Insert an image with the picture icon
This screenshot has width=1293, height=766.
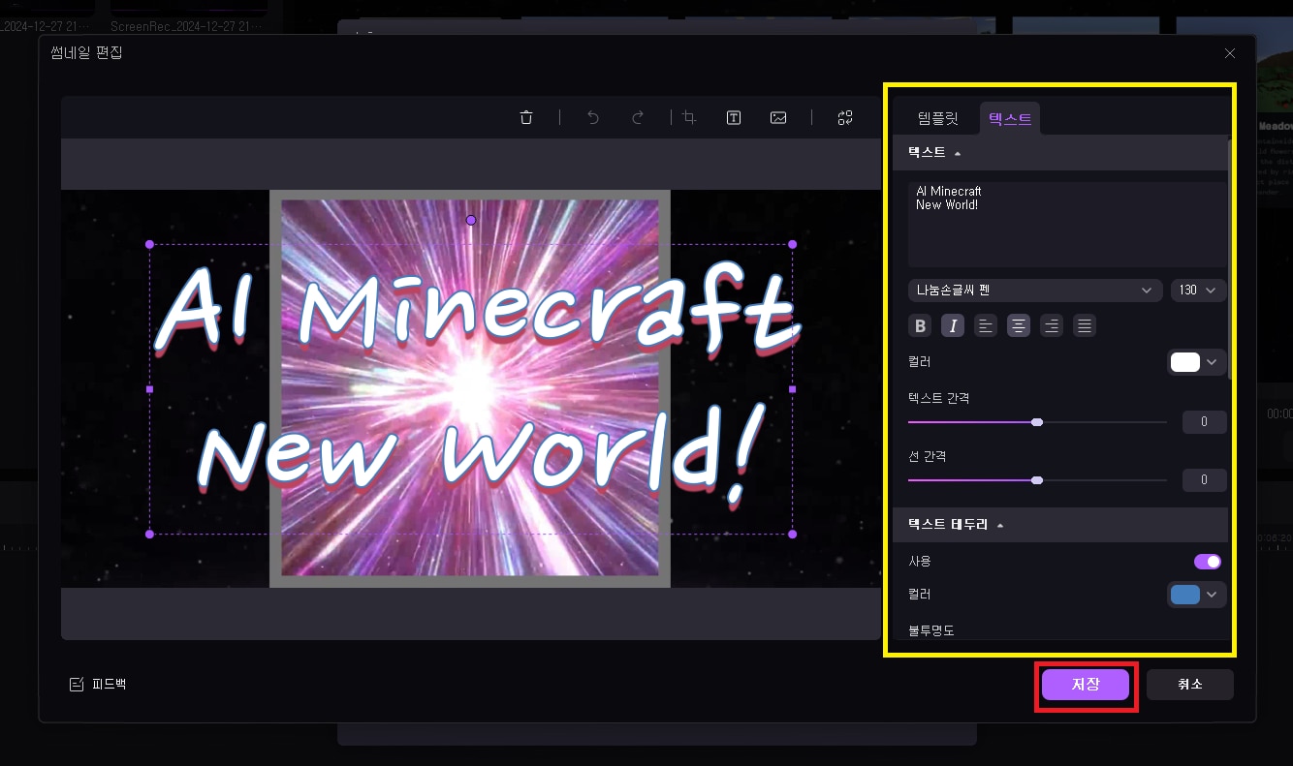778,117
